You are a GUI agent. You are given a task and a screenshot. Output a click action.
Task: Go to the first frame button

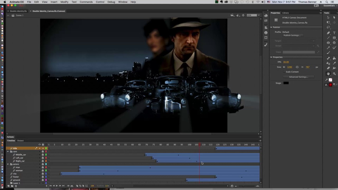50,186
